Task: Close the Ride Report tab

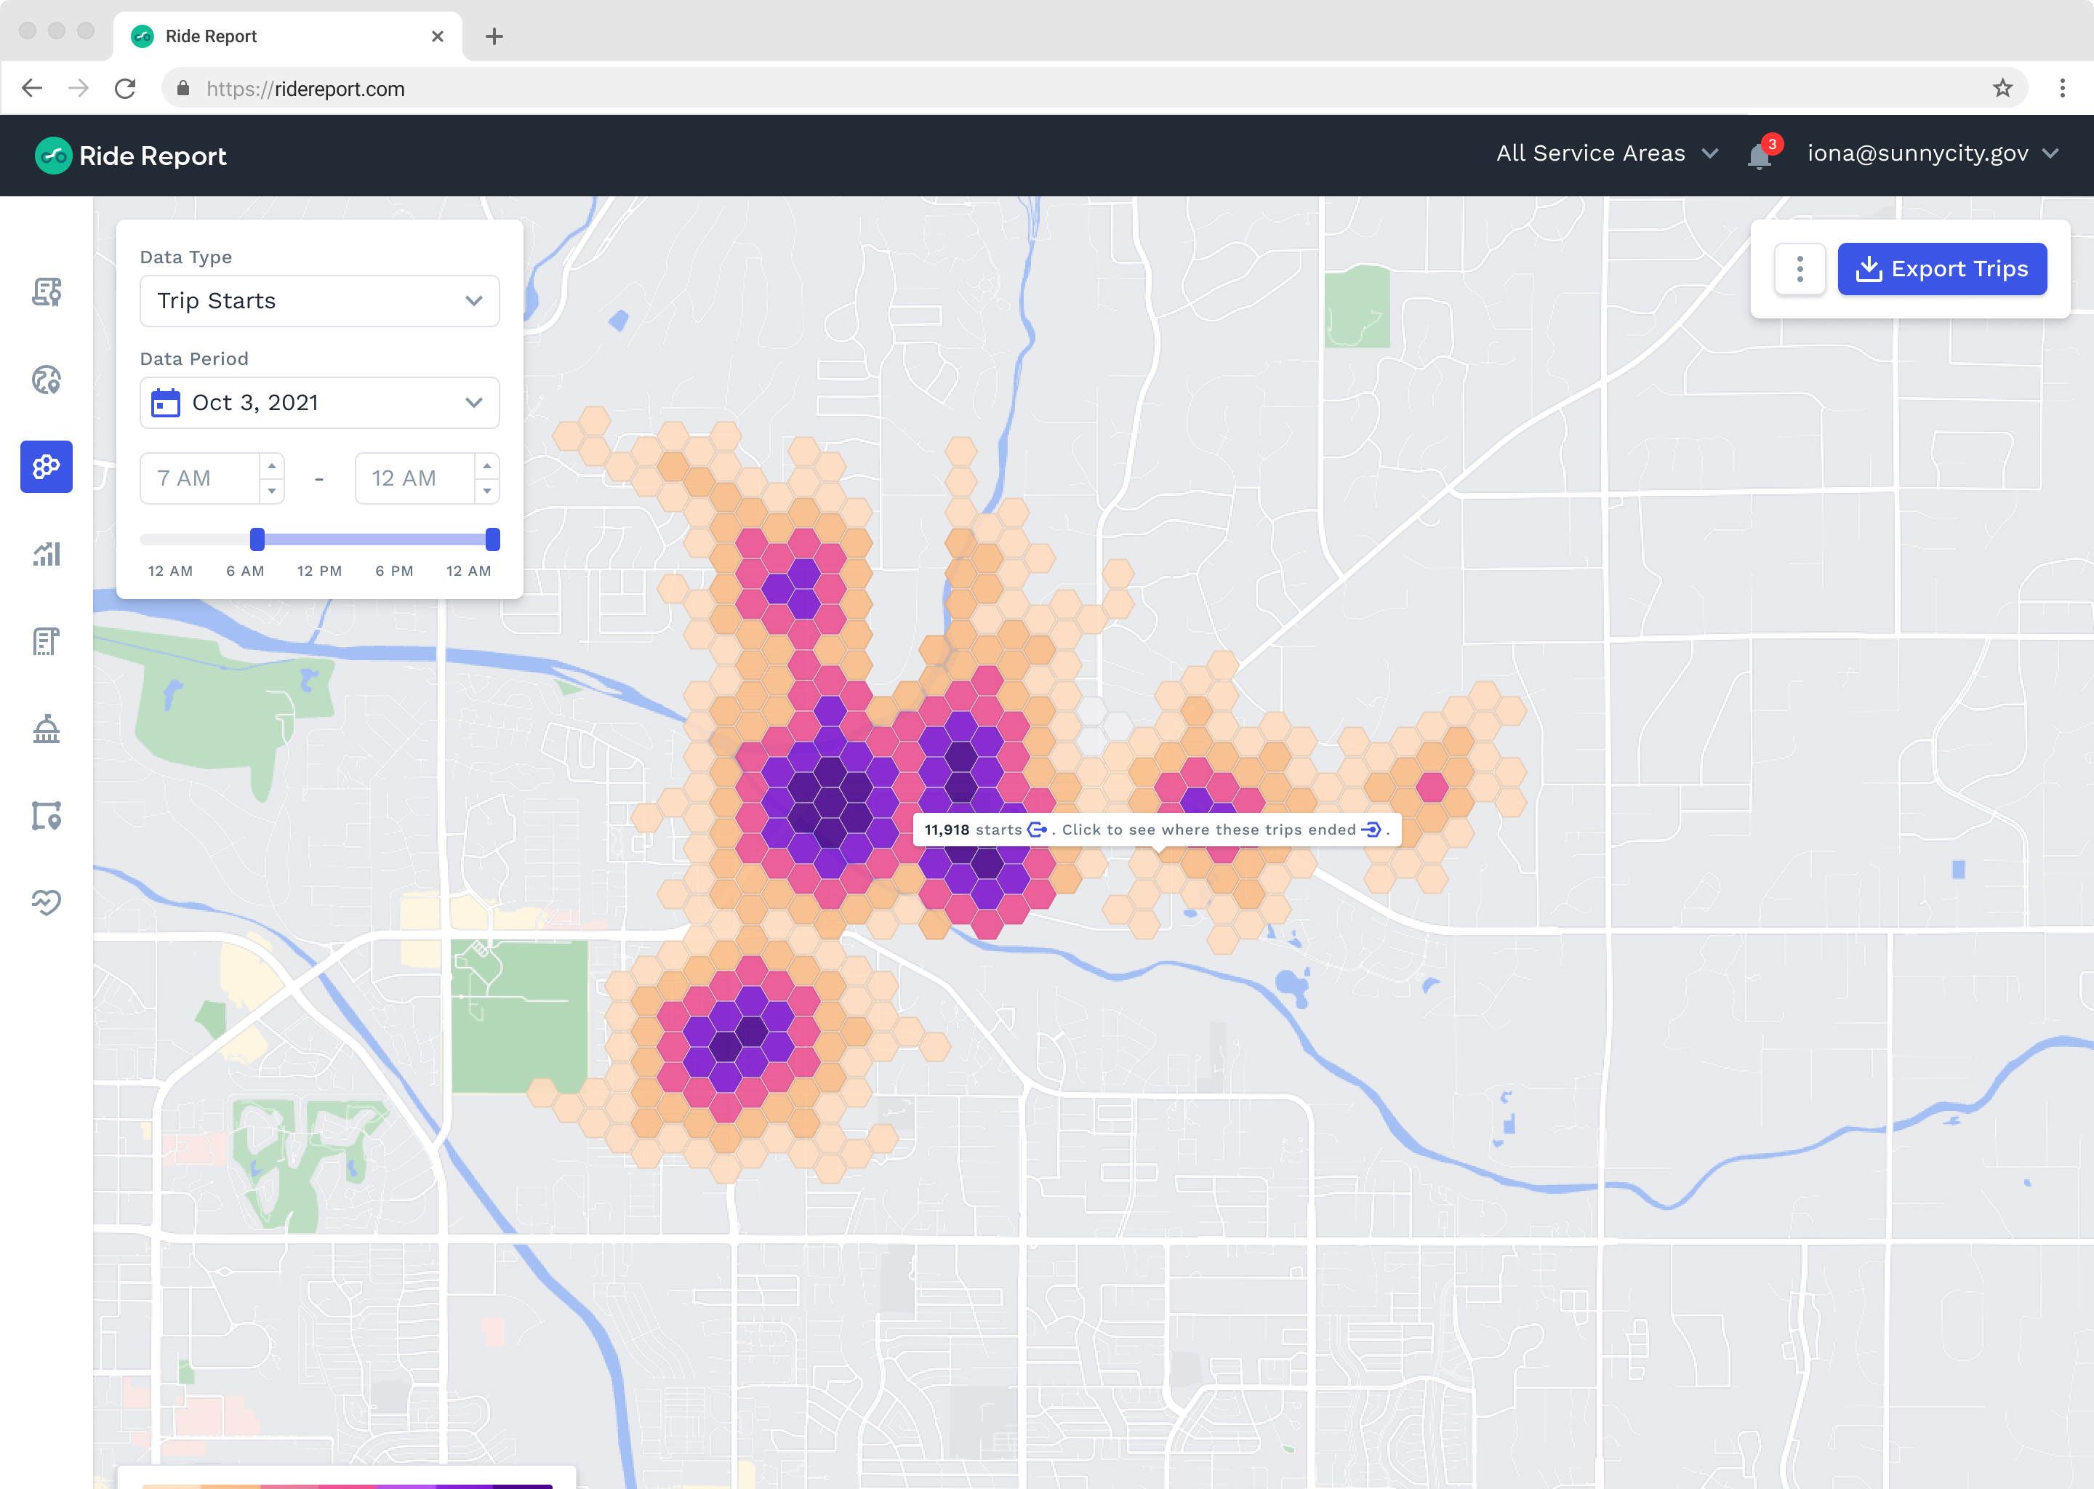Action: pos(437,36)
